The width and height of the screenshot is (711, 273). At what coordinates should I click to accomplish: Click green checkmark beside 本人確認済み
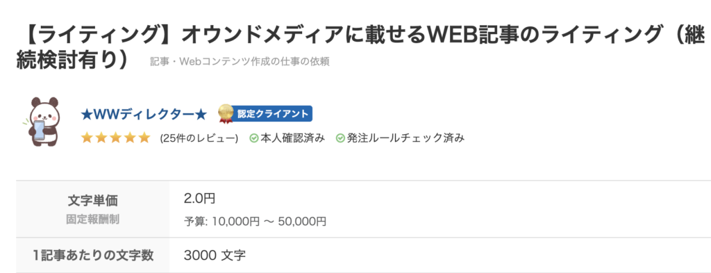(x=254, y=138)
